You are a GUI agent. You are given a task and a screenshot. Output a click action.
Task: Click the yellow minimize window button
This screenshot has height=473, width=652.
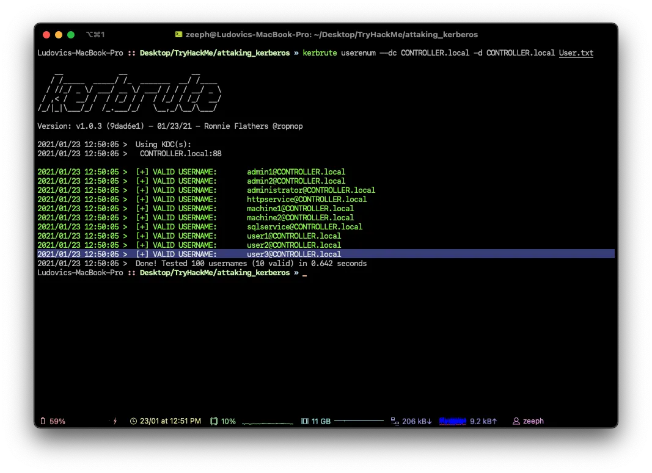(59, 35)
